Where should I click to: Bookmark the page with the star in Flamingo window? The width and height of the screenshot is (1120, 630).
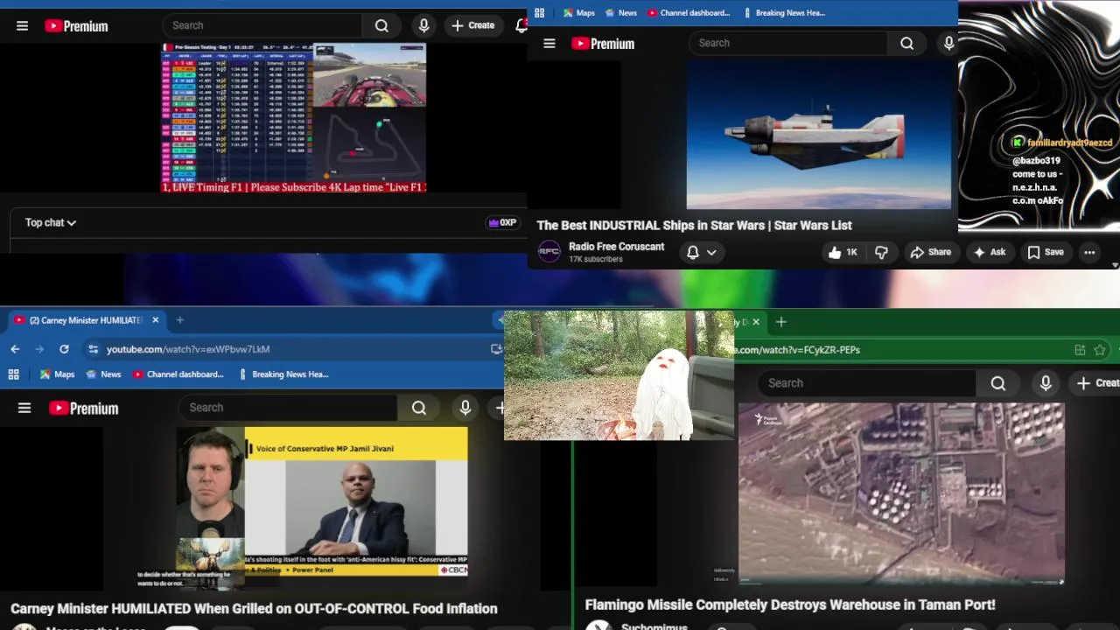click(x=1100, y=350)
